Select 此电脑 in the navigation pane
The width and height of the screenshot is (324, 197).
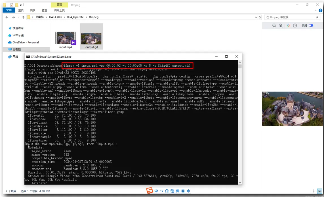click(17, 49)
